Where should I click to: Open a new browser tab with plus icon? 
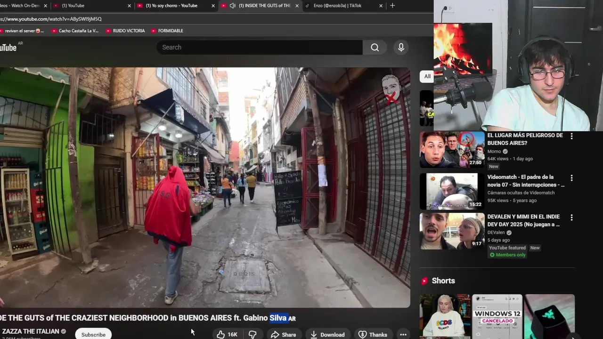[392, 6]
